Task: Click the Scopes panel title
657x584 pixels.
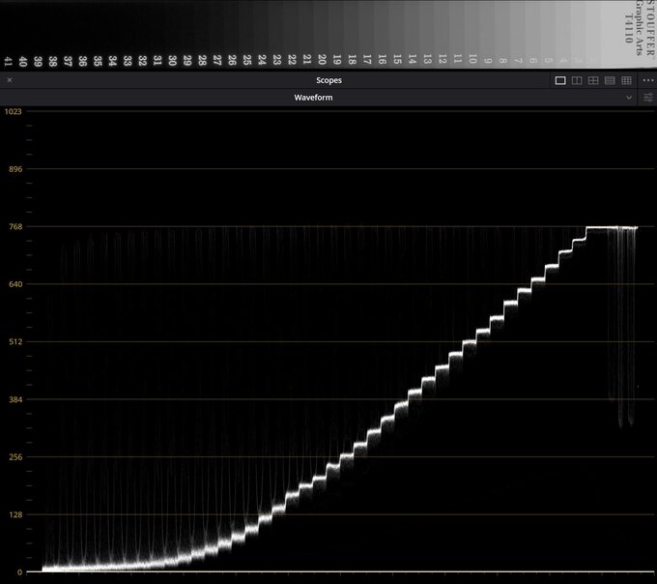Action: click(328, 80)
